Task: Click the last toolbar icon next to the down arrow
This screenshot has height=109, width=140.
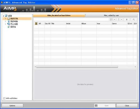Action: pyautogui.click(x=134, y=19)
